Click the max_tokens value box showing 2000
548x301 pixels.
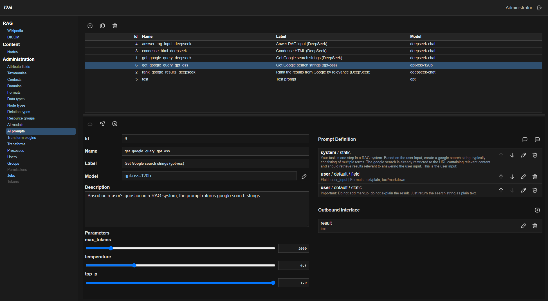[x=294, y=248]
